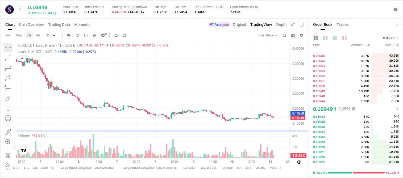403x178 pixels.
Task: Undo last chart action
Action: pos(116,35)
